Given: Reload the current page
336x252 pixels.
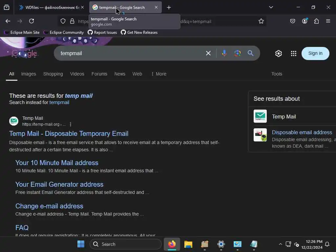Looking at the screenshot, I should click(x=31, y=21).
